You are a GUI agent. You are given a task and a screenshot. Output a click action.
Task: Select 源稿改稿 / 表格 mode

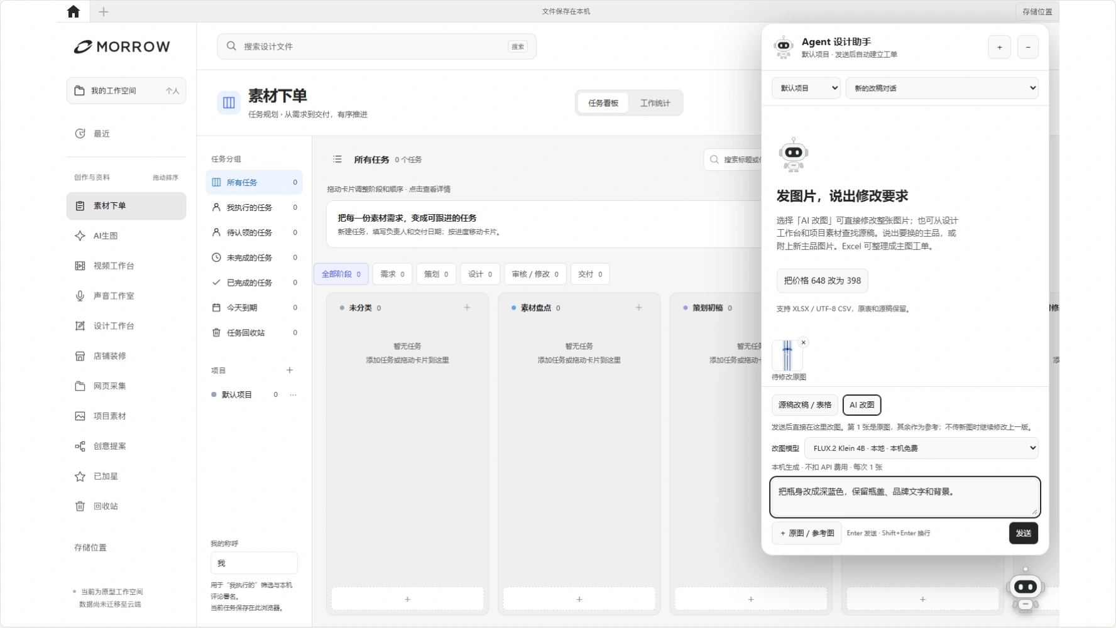[804, 405]
